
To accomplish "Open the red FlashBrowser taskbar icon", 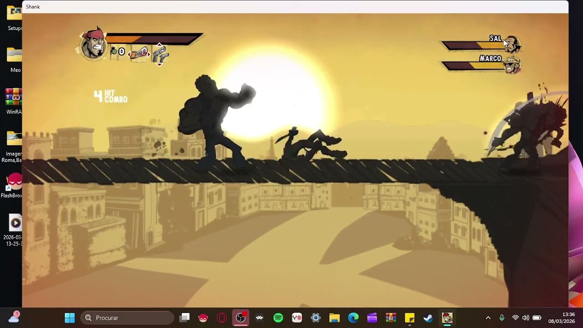I will [203, 318].
